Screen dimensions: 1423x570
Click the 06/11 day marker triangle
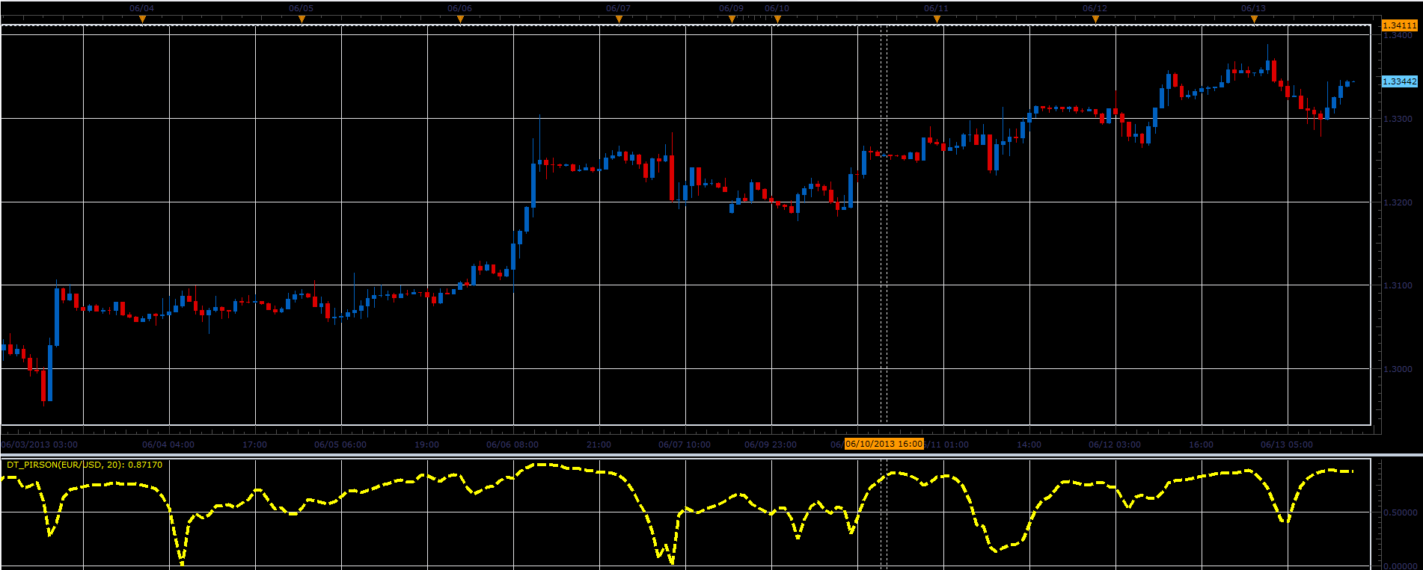[x=937, y=19]
